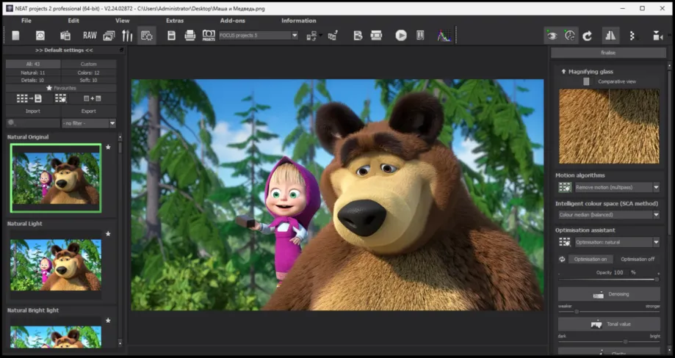The width and height of the screenshot is (675, 358).
Task: Toggle the mirrored before/after comparison icon
Action: [x=610, y=36]
